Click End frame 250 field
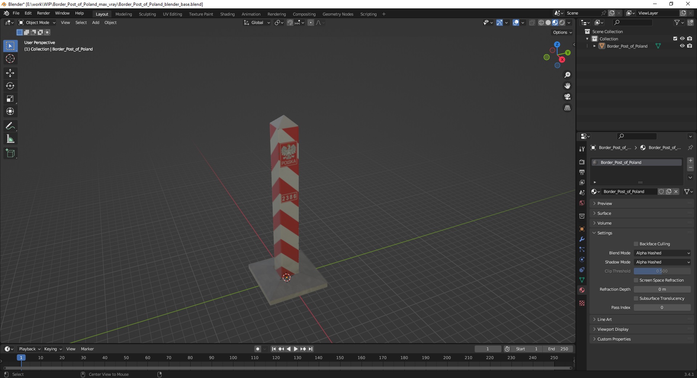The width and height of the screenshot is (697, 378). pos(558,349)
